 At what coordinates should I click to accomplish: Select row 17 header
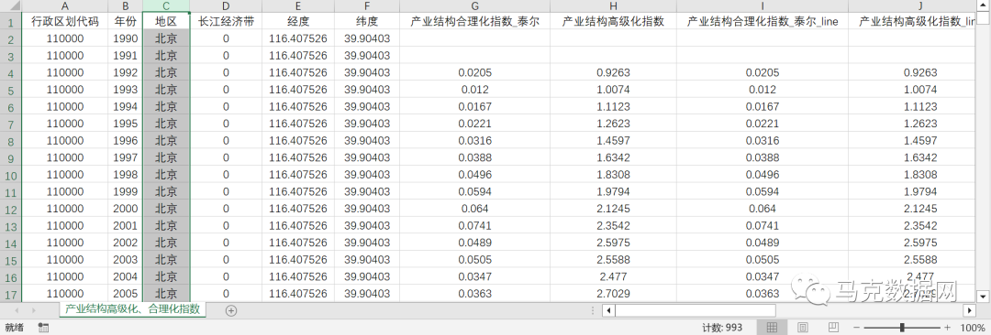[x=11, y=294]
